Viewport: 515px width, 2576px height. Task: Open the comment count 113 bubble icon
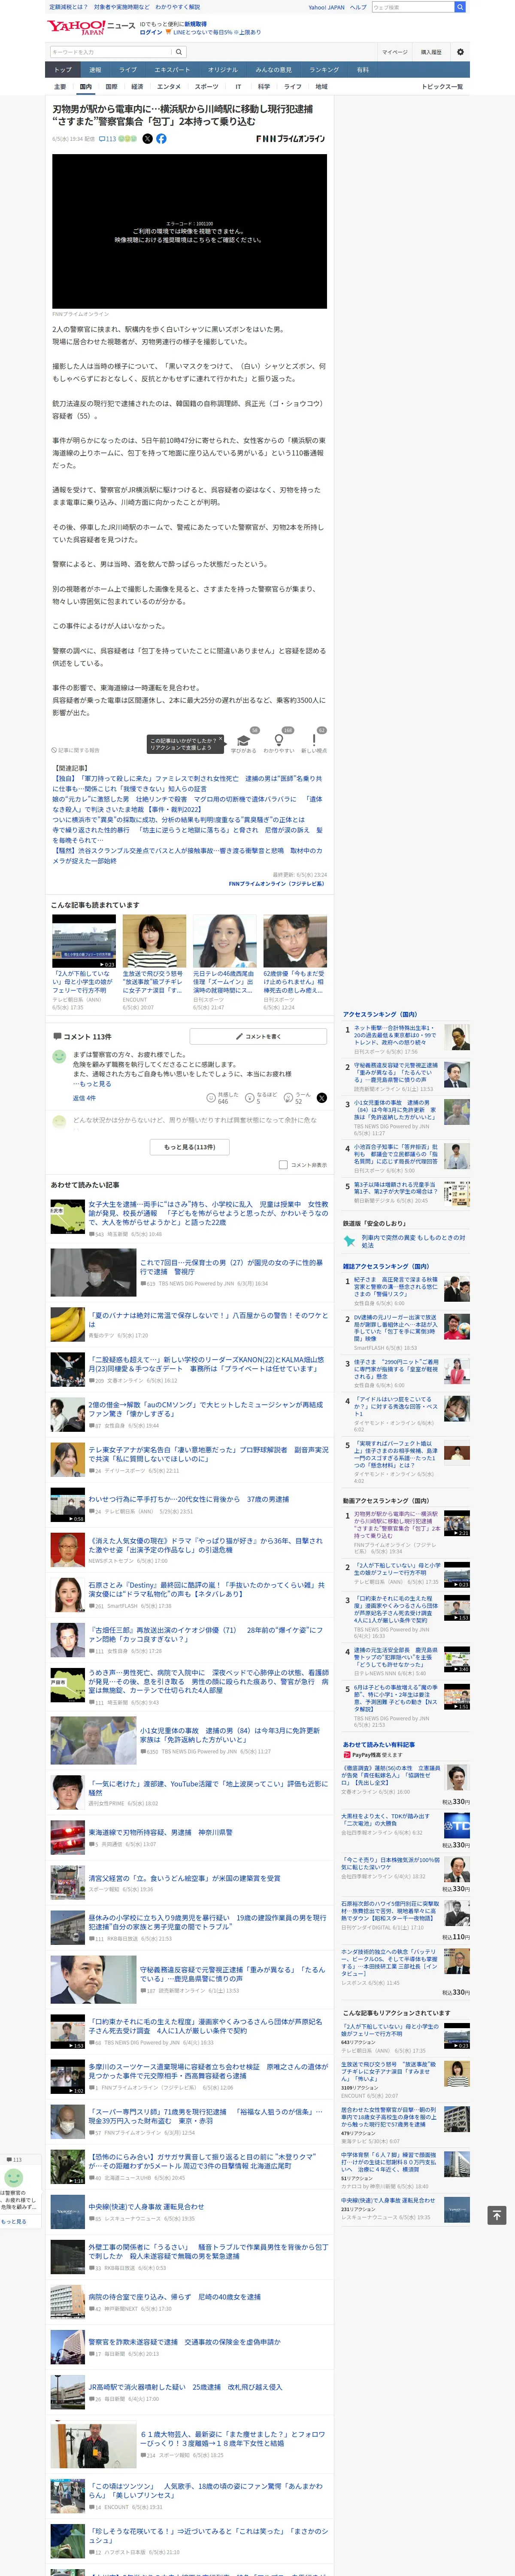click(x=102, y=139)
